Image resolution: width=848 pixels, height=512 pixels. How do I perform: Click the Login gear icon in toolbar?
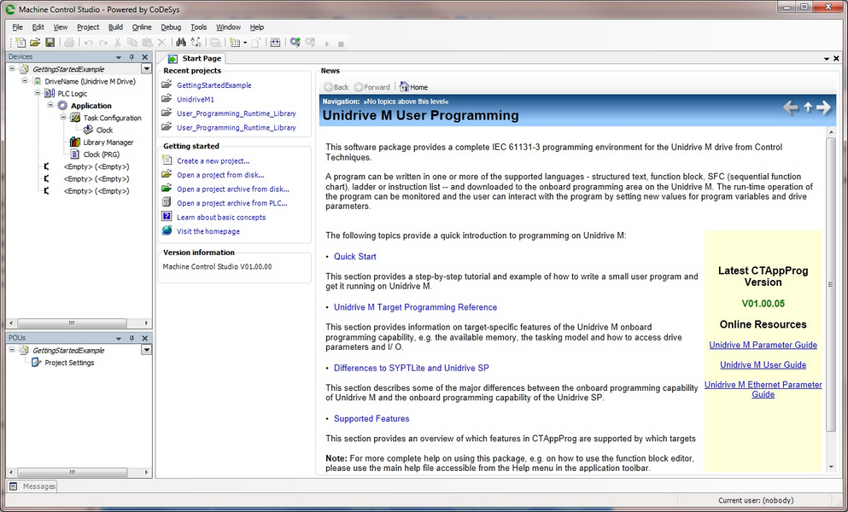click(x=295, y=42)
